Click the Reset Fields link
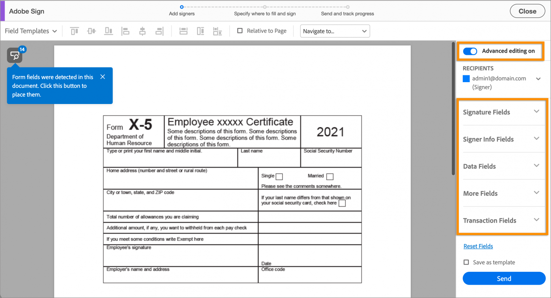 tap(478, 246)
